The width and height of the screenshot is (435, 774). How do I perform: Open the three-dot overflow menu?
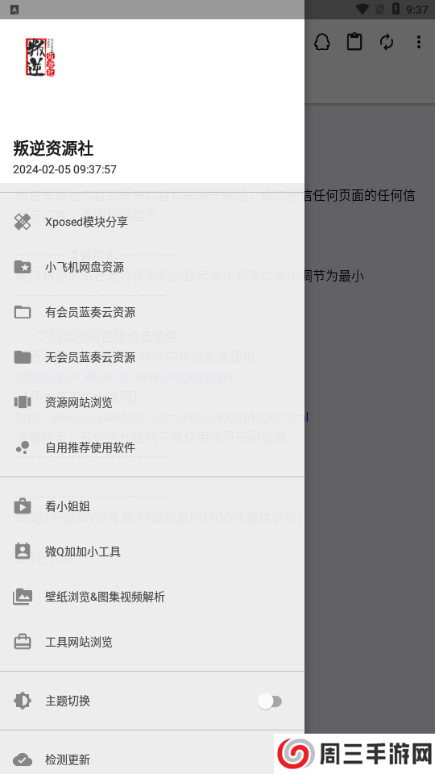click(418, 42)
